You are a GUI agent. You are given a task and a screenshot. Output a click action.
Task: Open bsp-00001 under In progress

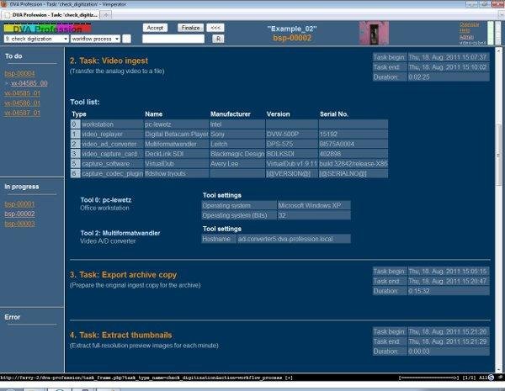(19, 204)
